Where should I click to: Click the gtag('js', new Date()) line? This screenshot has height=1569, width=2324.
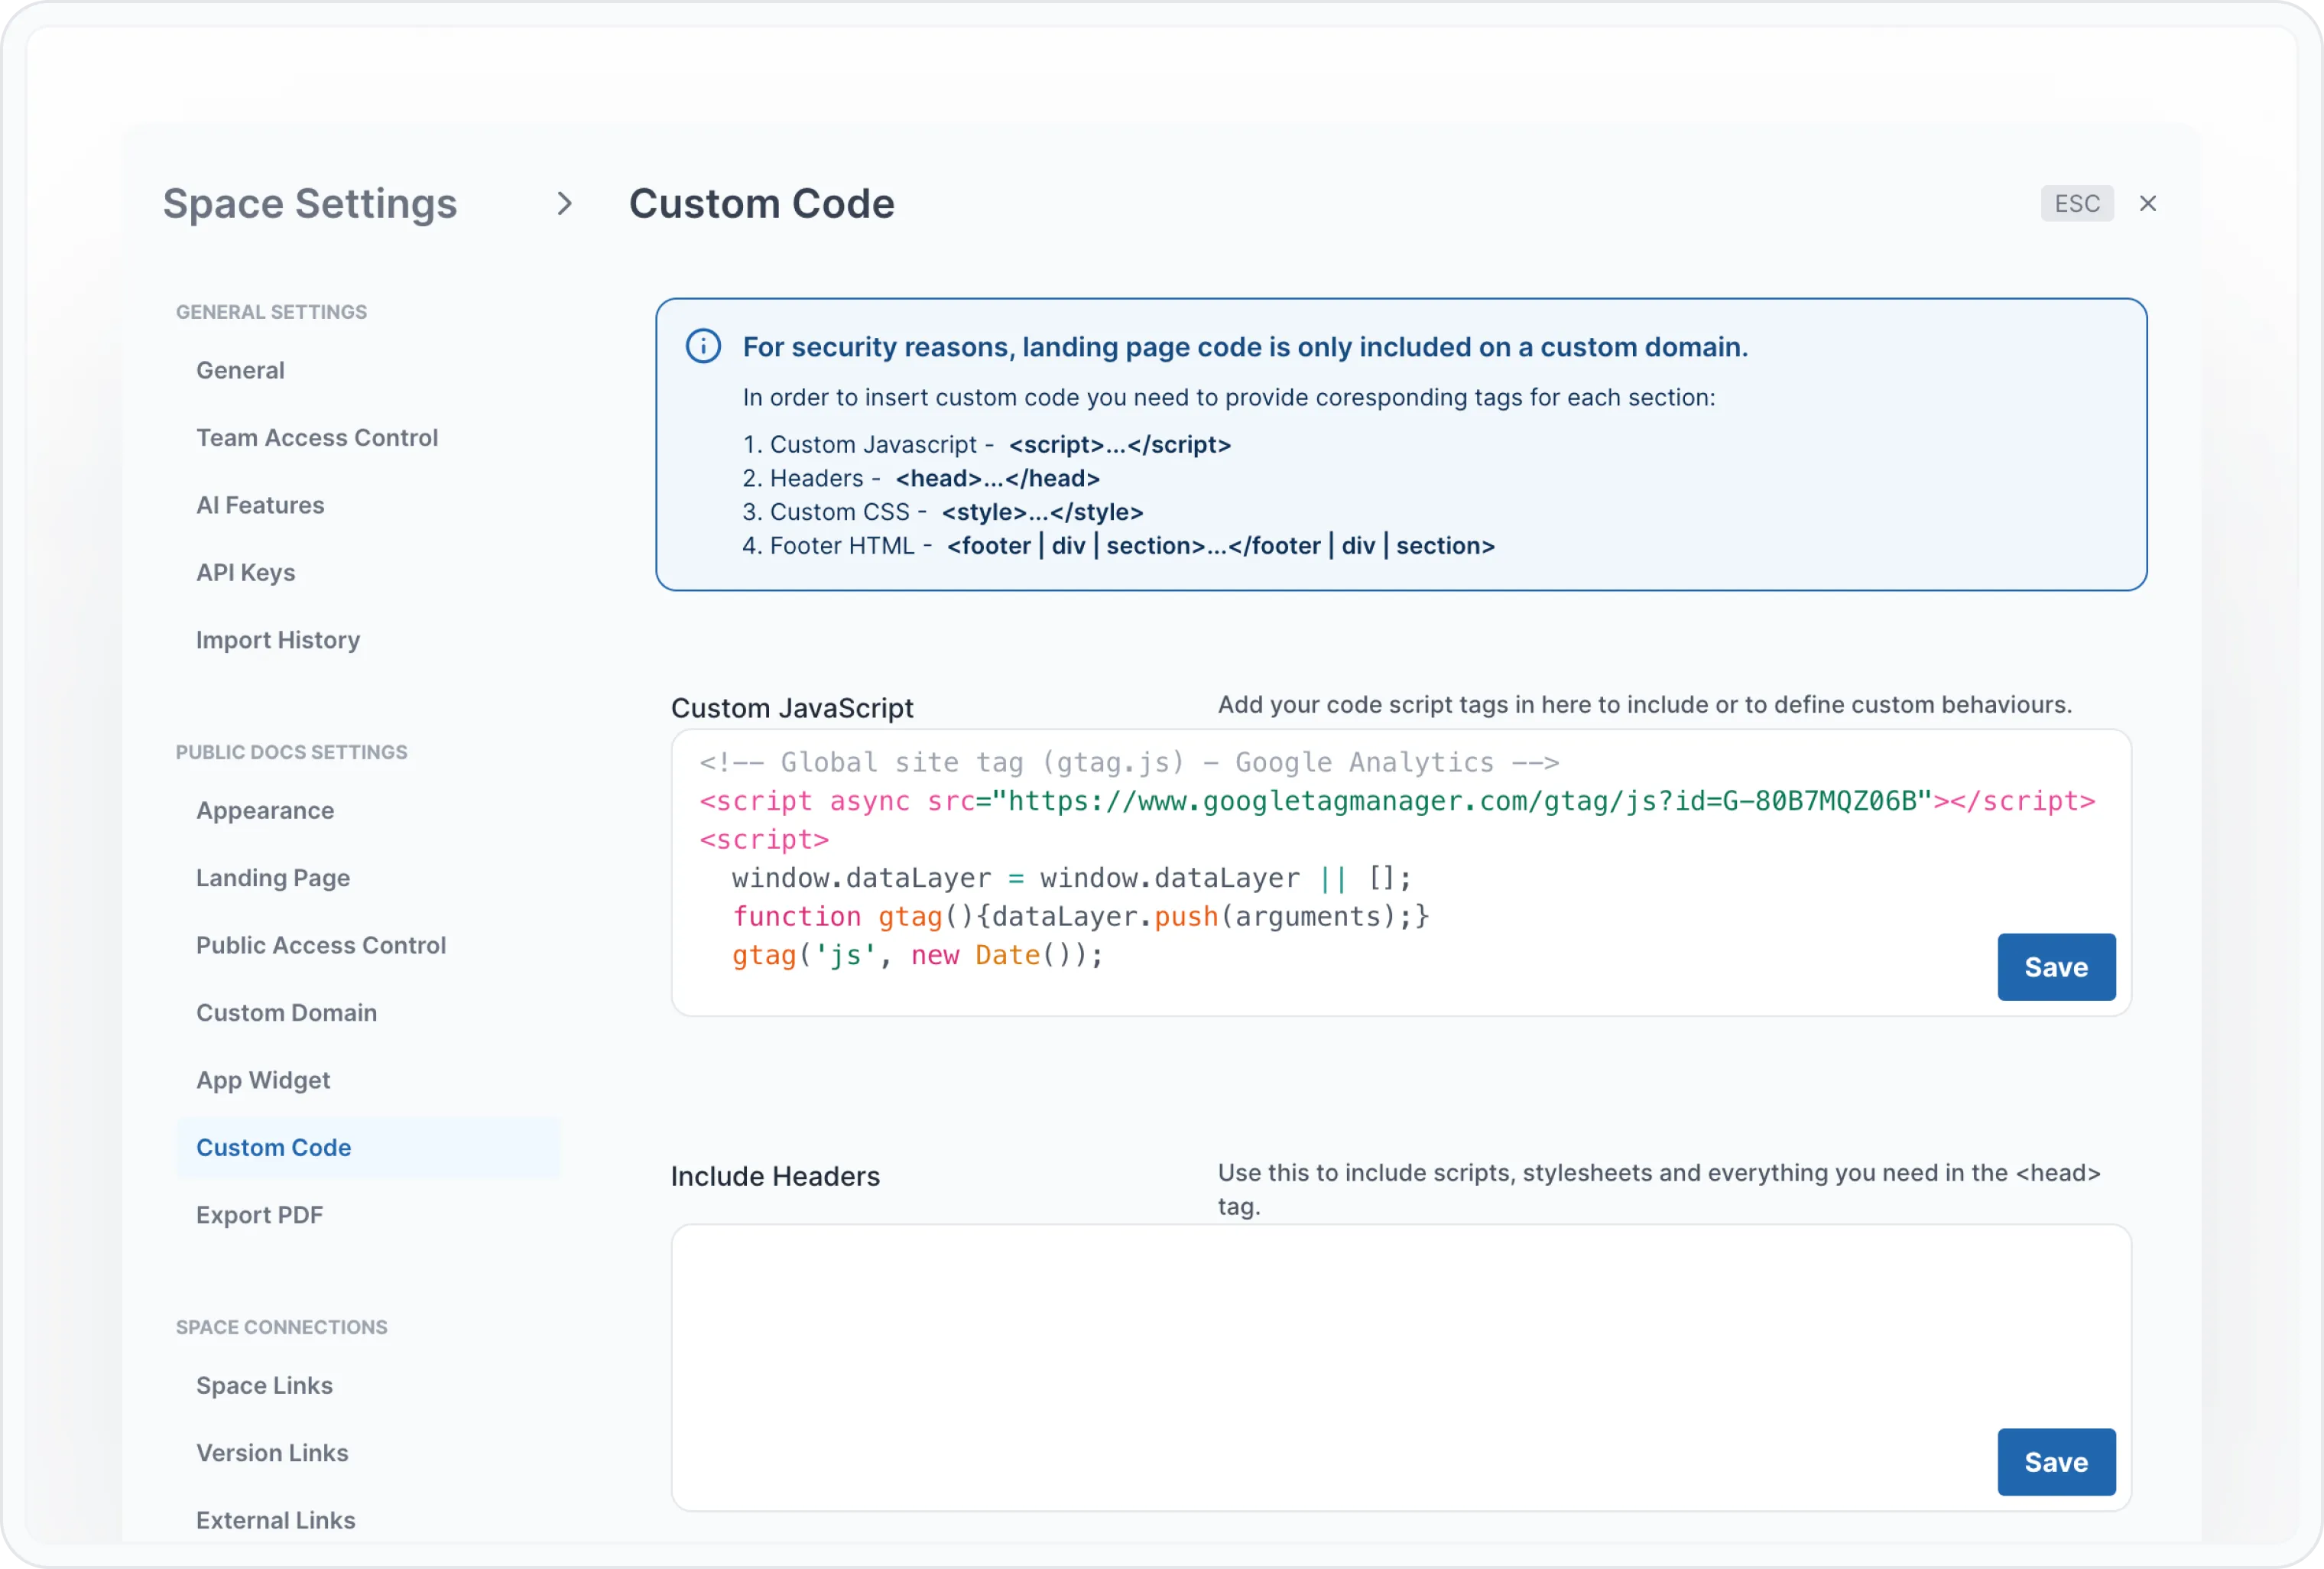point(917,956)
